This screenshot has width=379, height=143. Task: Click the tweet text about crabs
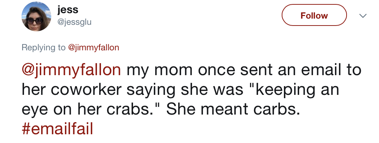click(191, 99)
